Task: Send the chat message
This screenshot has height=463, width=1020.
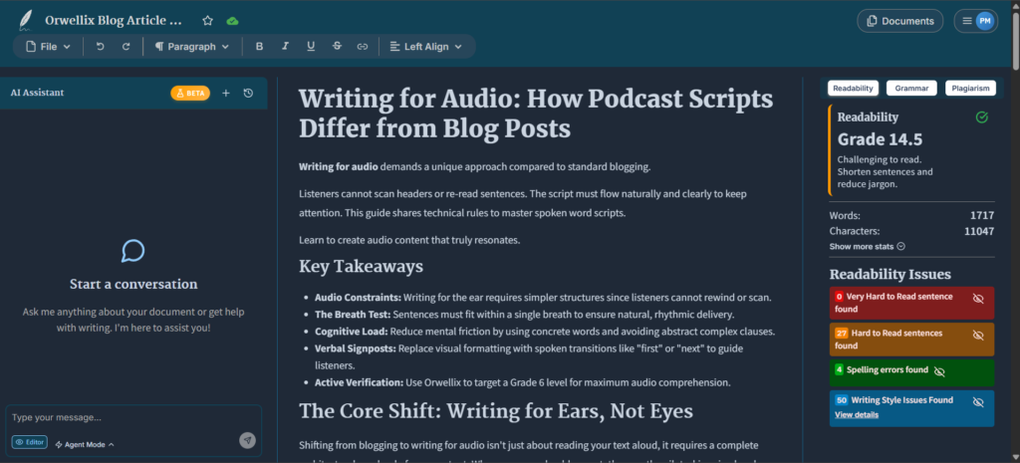Action: point(247,440)
